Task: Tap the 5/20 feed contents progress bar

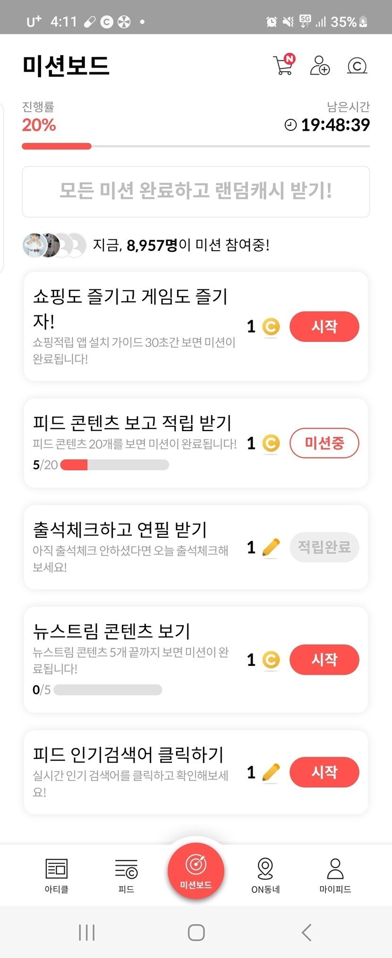Action: pyautogui.click(x=114, y=465)
